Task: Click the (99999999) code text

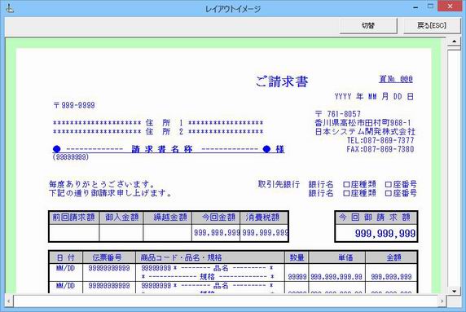Action: (x=71, y=157)
